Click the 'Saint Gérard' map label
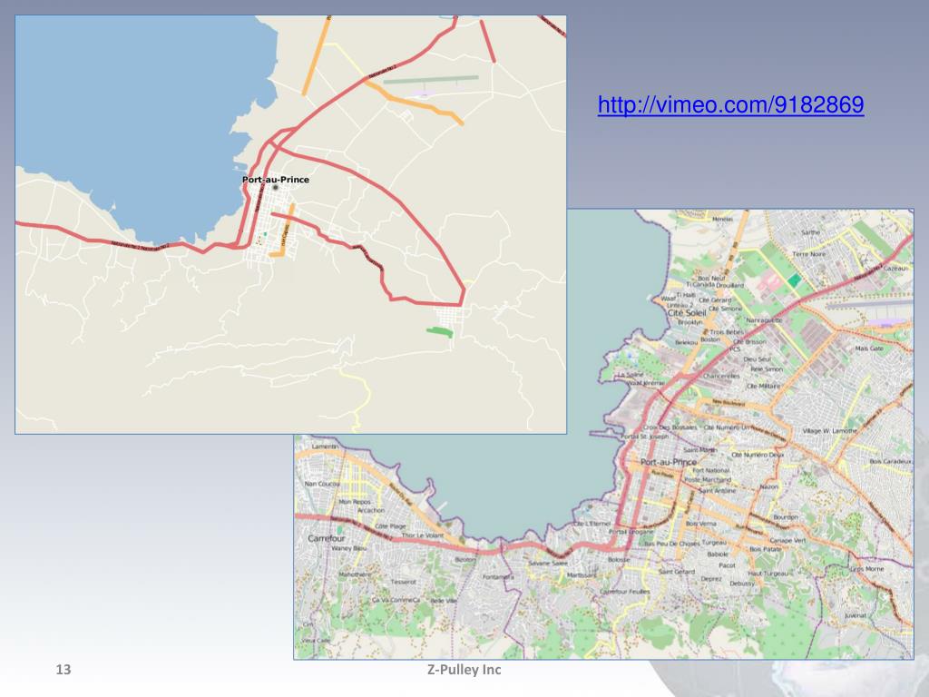Viewport: 929px width, 697px height. click(677, 572)
